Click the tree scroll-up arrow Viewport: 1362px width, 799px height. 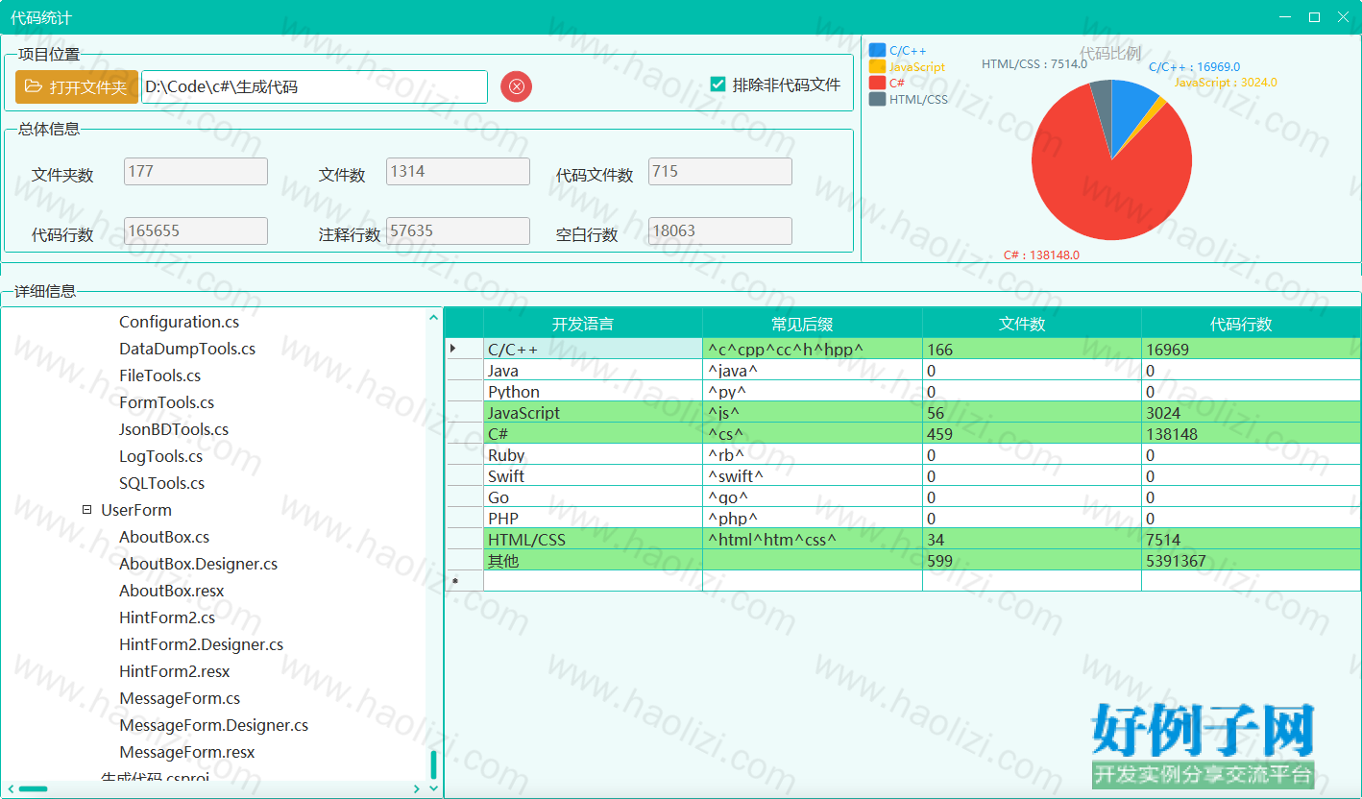[433, 316]
